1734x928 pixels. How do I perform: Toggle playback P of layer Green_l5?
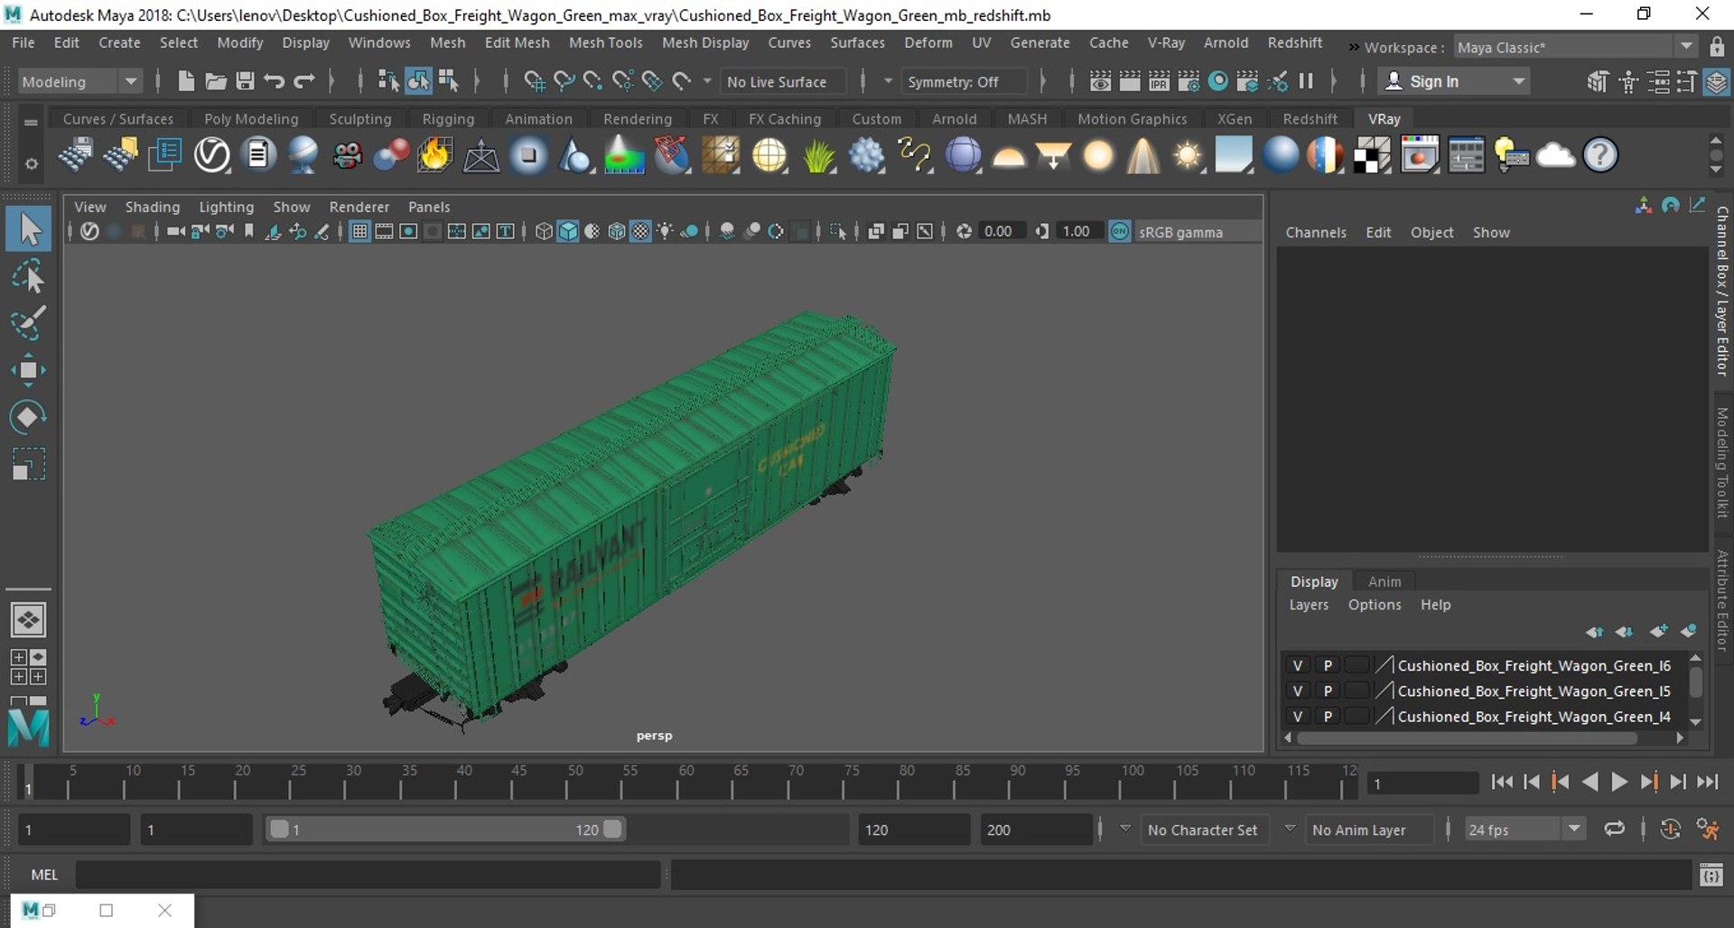[x=1328, y=691]
